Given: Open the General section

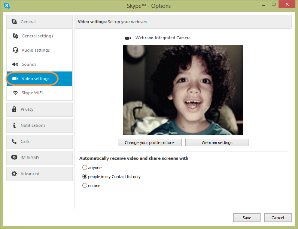Looking at the screenshot, I should (39, 22).
